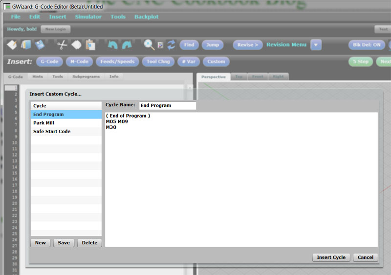This screenshot has width=391, height=275.
Task: Click the small document icon beside magnifier
Action: coord(160,45)
